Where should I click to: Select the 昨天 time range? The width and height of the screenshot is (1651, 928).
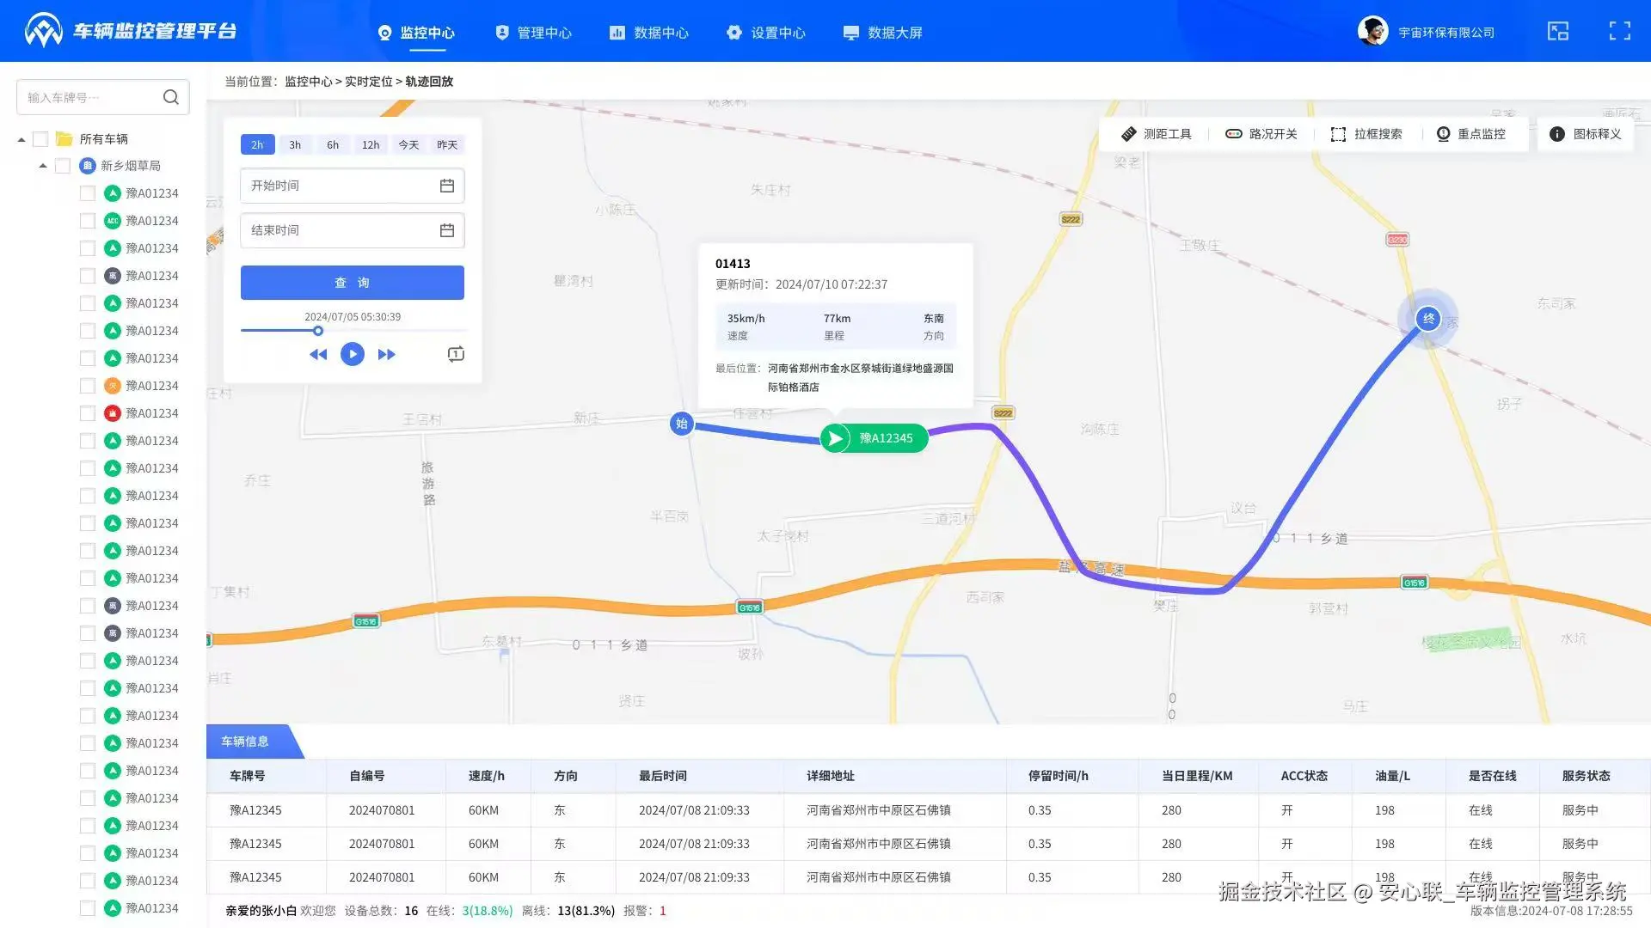click(x=447, y=145)
